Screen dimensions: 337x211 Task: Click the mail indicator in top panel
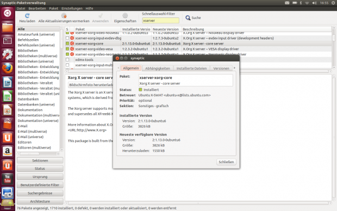(287, 3)
